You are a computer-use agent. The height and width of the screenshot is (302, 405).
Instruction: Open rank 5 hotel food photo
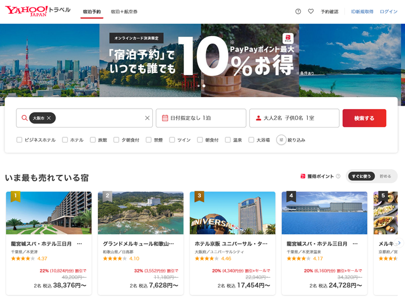click(386, 213)
